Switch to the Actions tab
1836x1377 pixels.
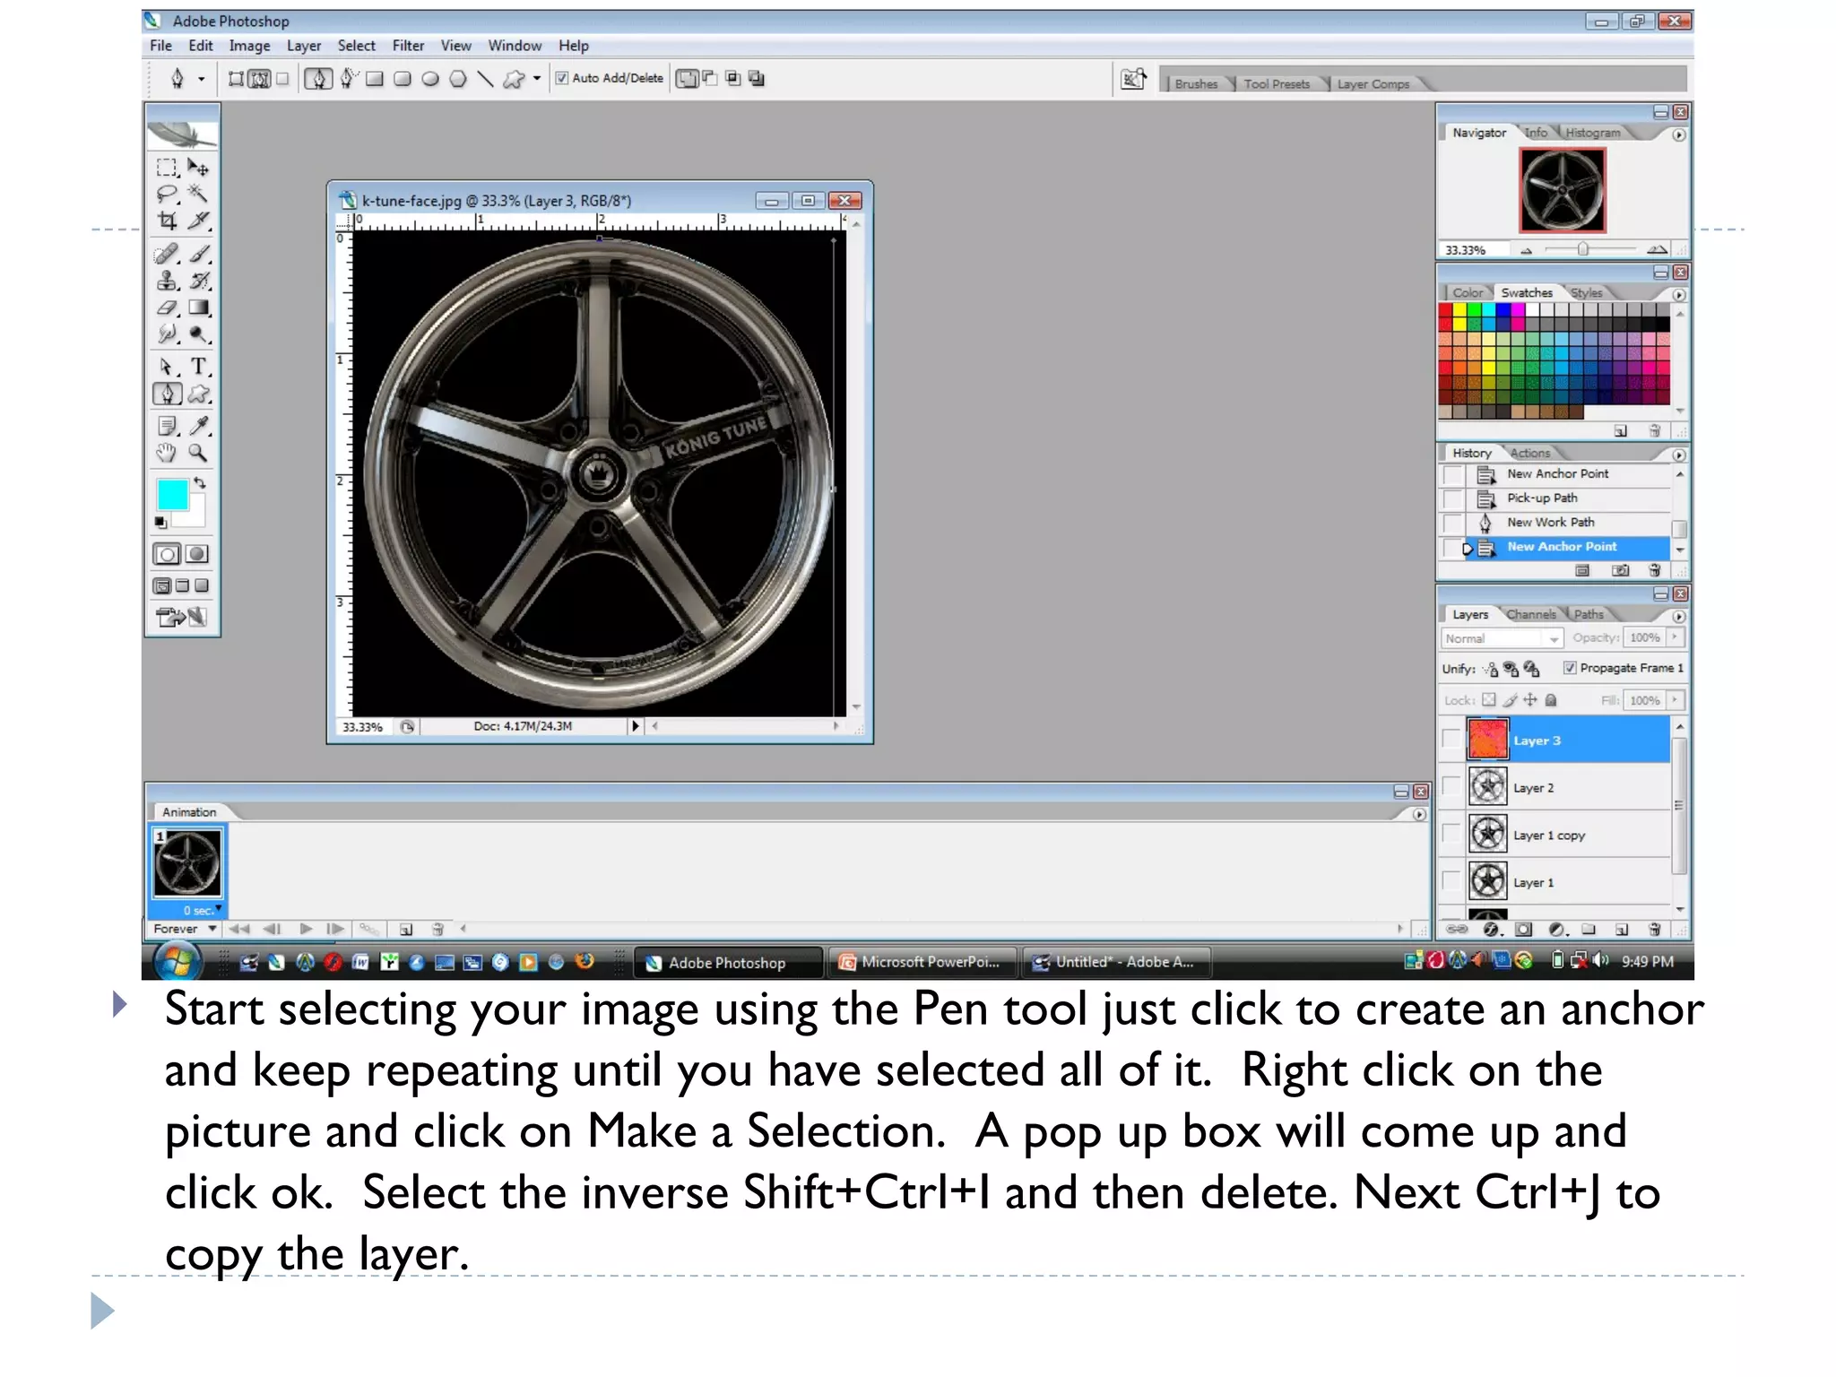point(1529,454)
